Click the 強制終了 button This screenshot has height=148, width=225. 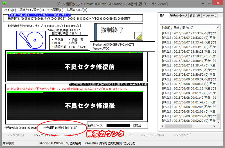[x=119, y=32]
